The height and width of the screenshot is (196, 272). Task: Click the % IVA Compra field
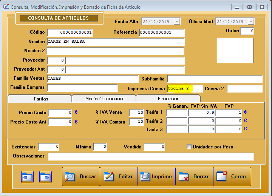pyautogui.click(x=136, y=122)
